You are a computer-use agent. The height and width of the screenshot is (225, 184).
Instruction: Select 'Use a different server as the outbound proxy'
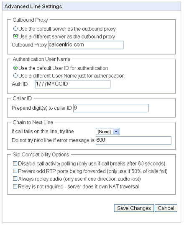15,36
